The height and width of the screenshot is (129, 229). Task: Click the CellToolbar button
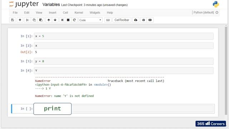[x=122, y=20]
